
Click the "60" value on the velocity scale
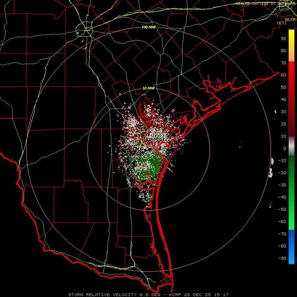[x=283, y=75]
